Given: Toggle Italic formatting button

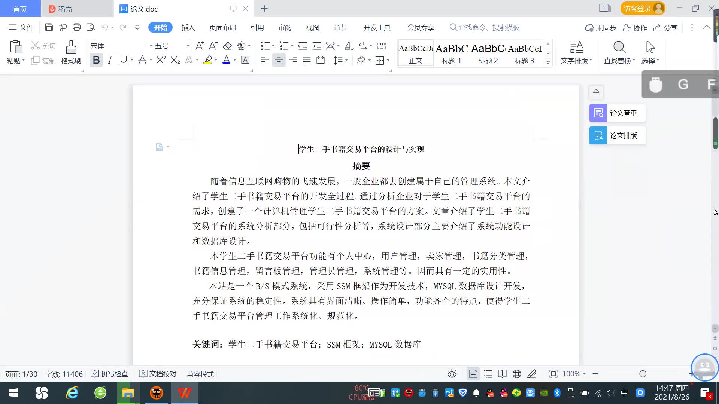Looking at the screenshot, I should point(110,60).
